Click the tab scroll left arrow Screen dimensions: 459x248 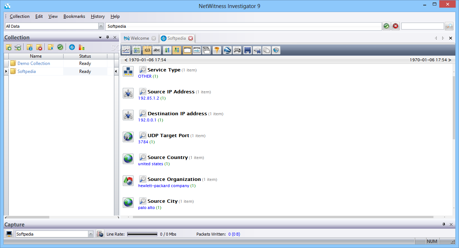coord(436,38)
